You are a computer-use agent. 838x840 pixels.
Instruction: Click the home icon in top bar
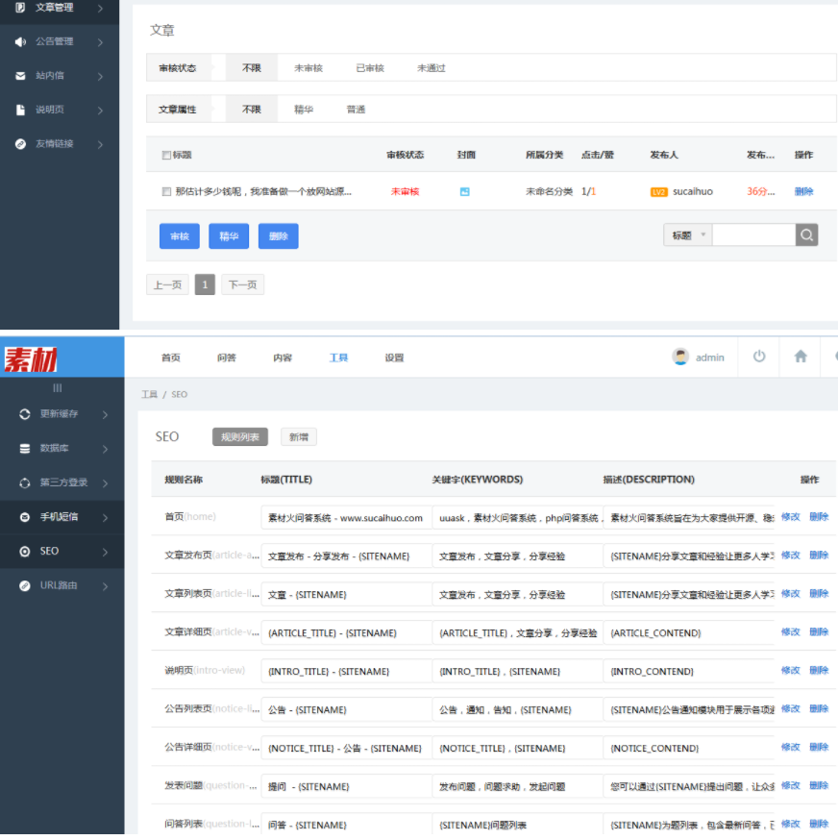pyautogui.click(x=801, y=357)
